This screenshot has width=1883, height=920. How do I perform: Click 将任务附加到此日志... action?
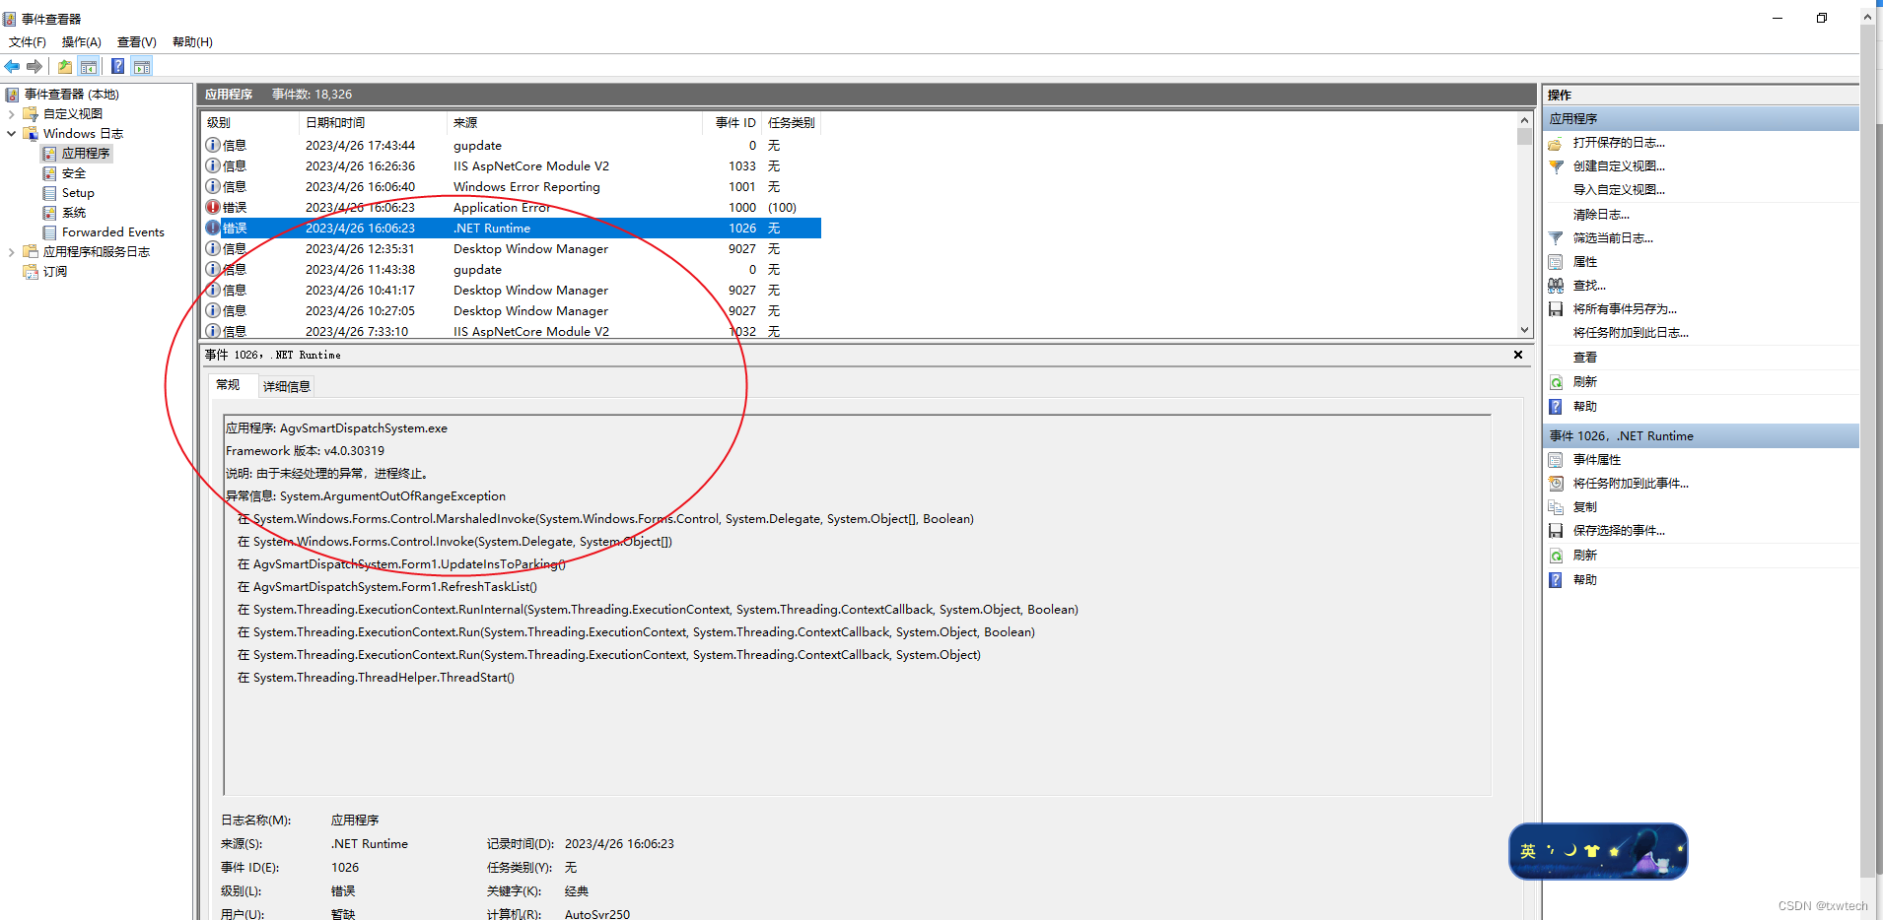(1631, 333)
